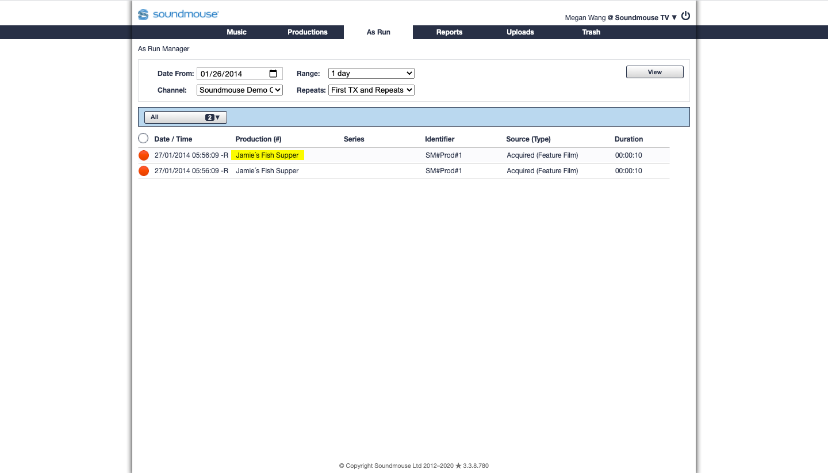Click the first row's Acquired (Feature Film) cell
The width and height of the screenshot is (828, 473).
click(x=542, y=155)
